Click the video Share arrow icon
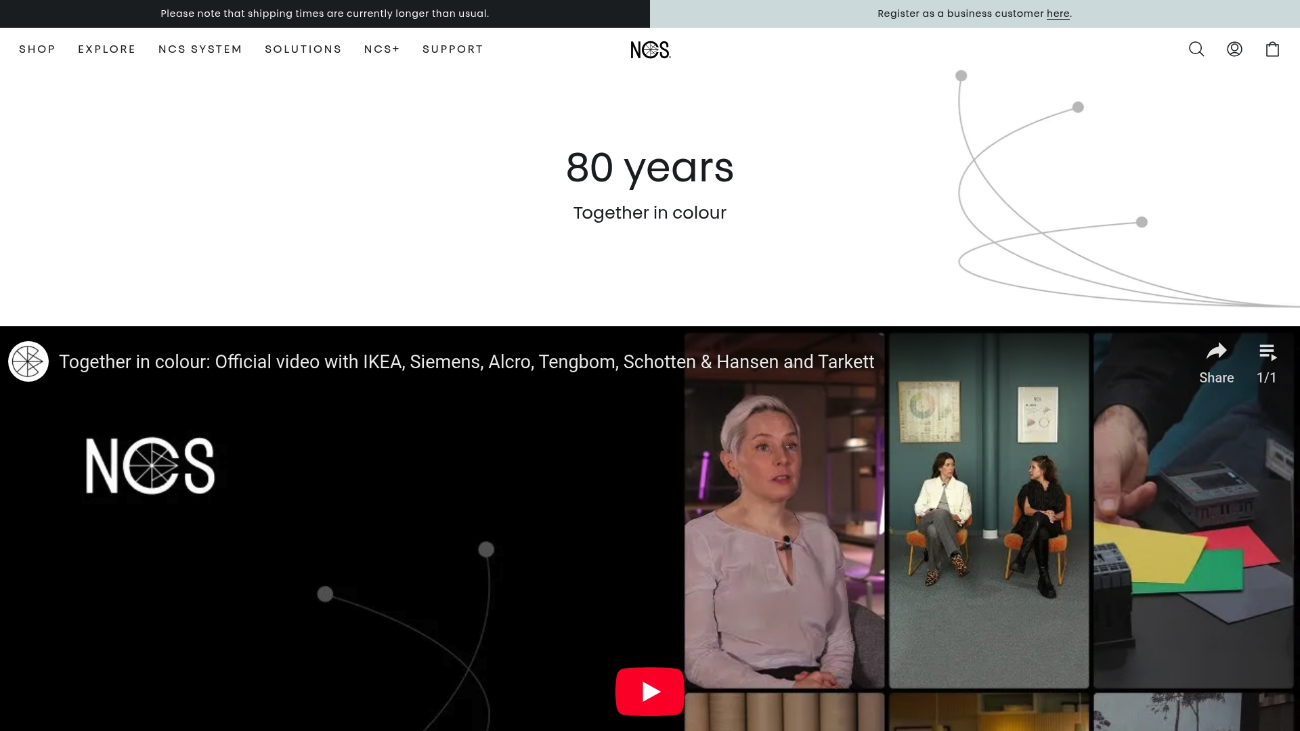The image size is (1300, 731). 1216,352
